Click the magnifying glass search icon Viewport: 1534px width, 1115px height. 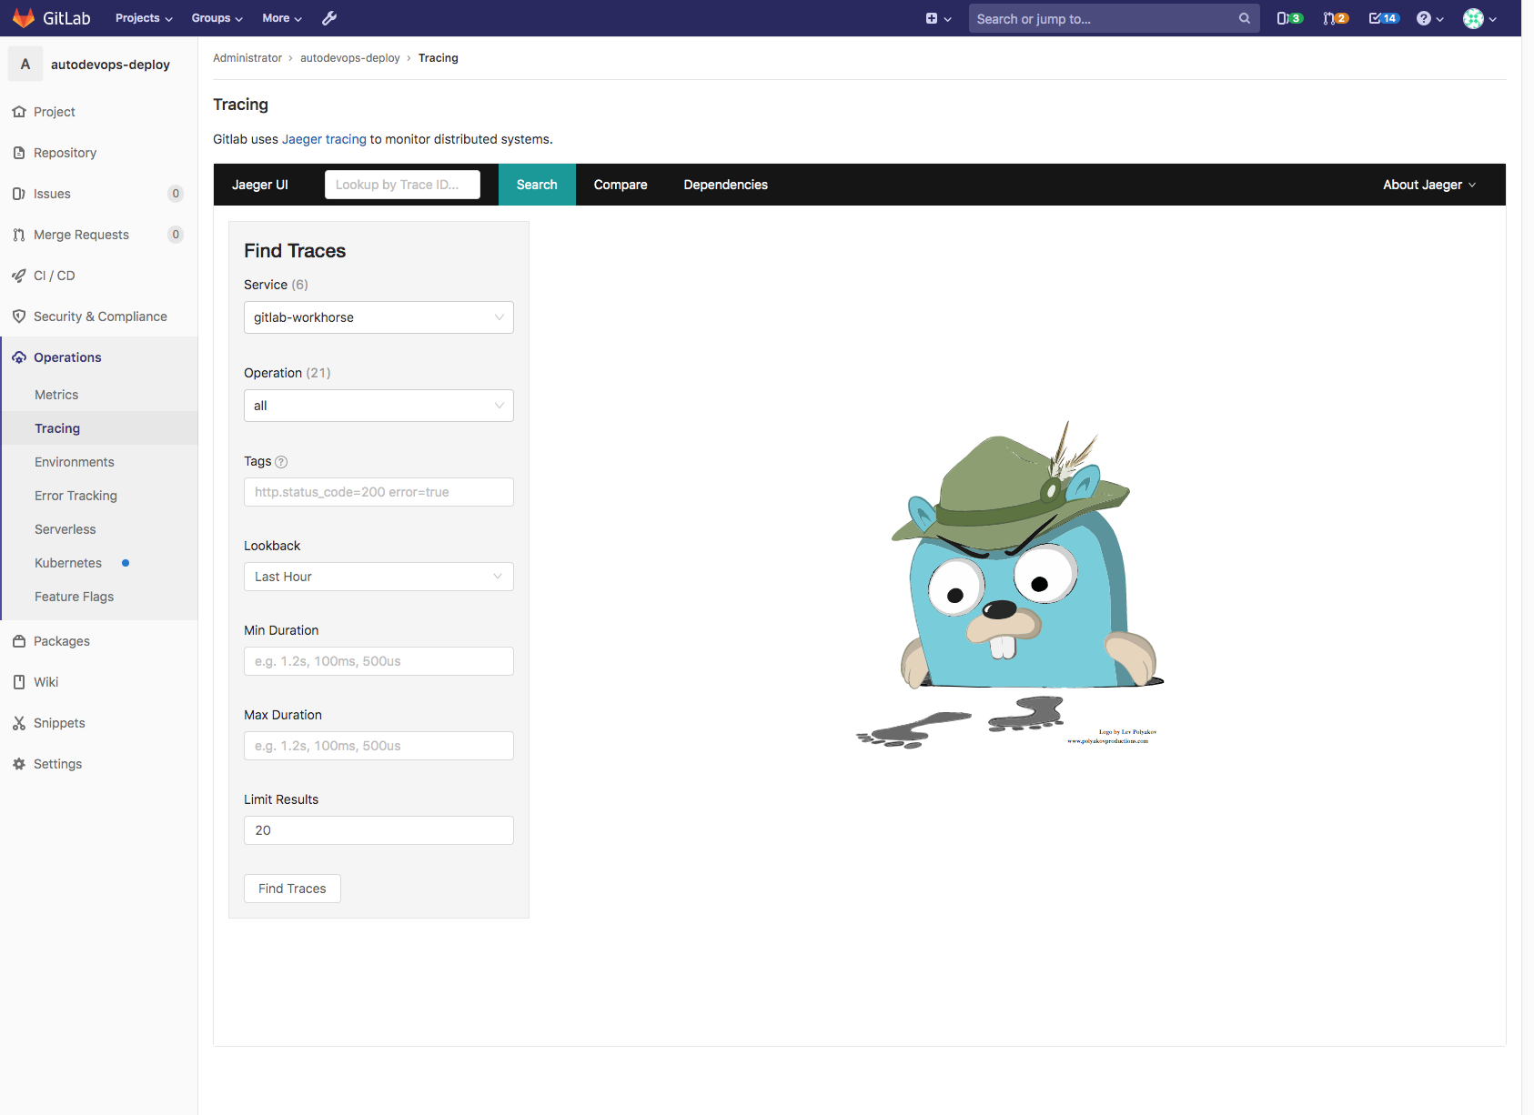click(1244, 18)
